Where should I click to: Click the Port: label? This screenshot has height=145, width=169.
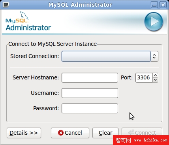click(x=127, y=77)
